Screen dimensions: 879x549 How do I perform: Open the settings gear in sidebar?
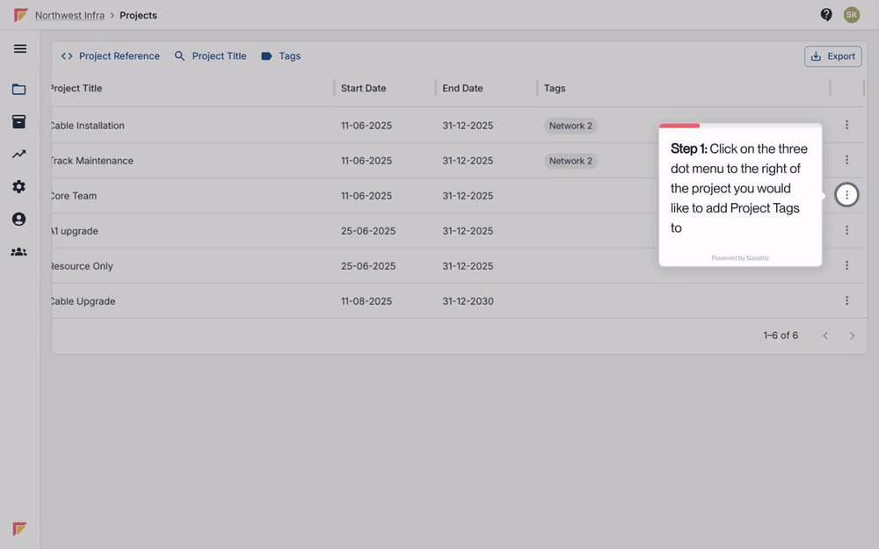click(x=19, y=186)
